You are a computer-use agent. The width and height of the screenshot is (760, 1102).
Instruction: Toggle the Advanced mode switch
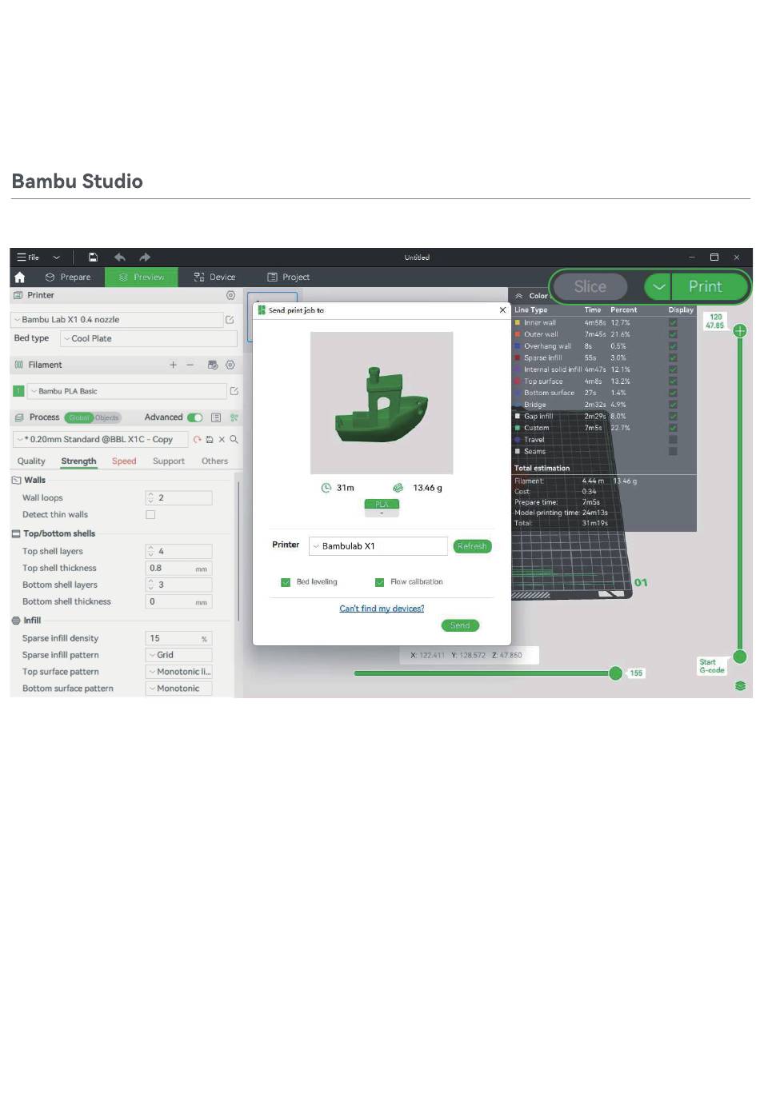(x=195, y=417)
